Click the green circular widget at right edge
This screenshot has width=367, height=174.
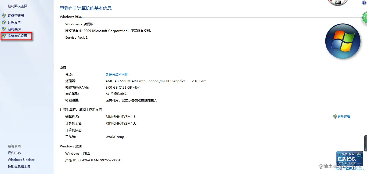[365, 17]
